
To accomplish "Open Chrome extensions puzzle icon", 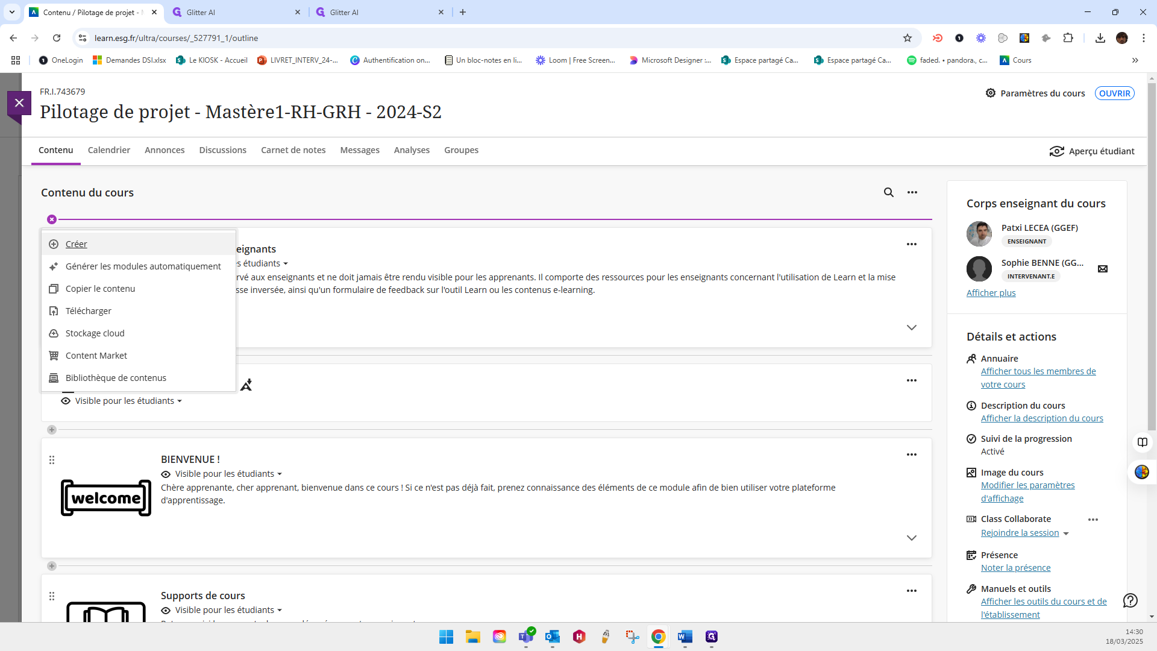I will pos(1068,38).
